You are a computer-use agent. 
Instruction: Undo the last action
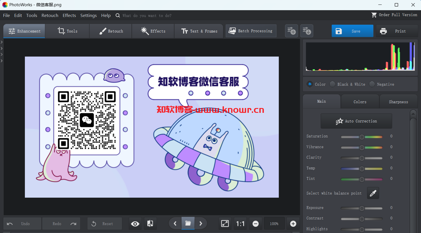[x=22, y=224]
